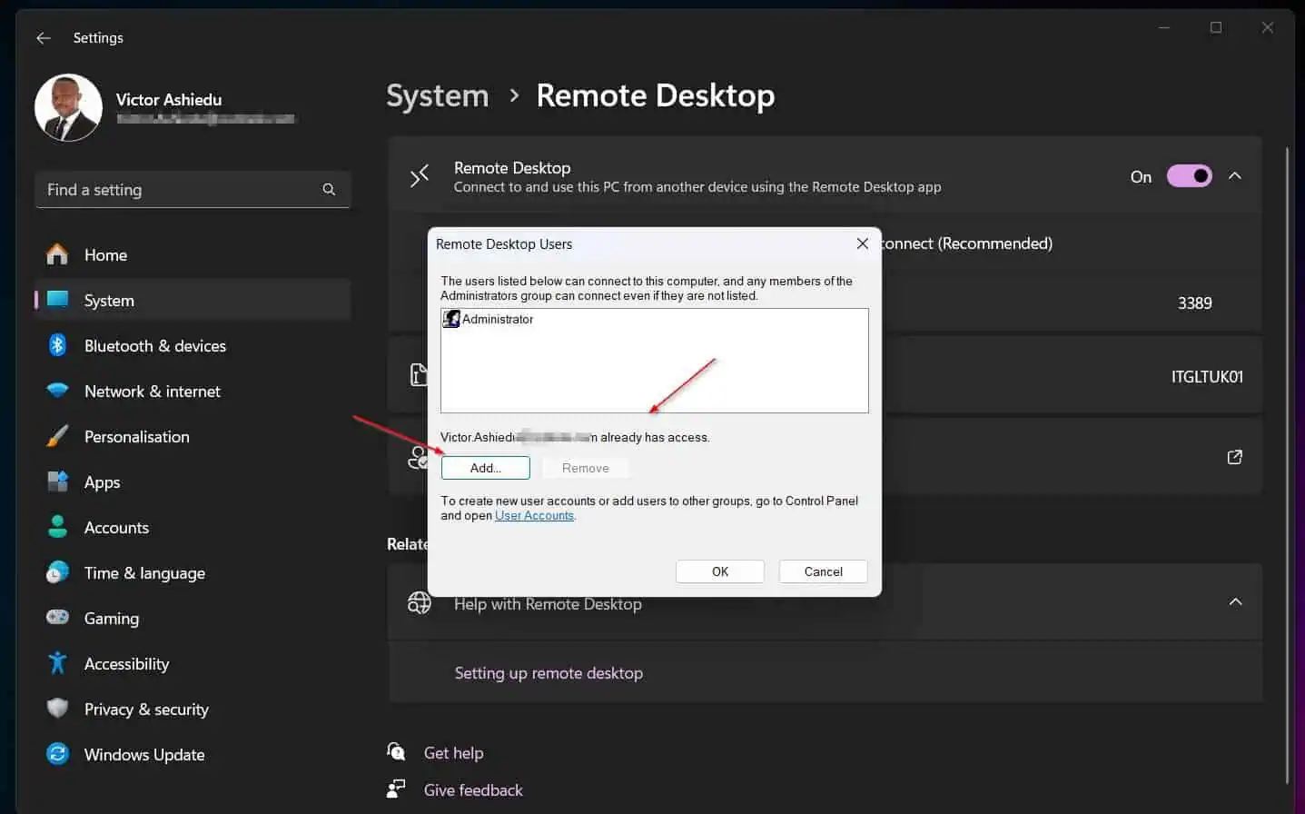Image resolution: width=1305 pixels, height=814 pixels.
Task: Click the Accessibility figure icon
Action: (57, 663)
